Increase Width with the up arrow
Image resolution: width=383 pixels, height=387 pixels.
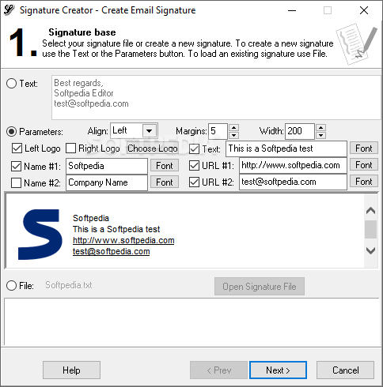tap(320, 127)
